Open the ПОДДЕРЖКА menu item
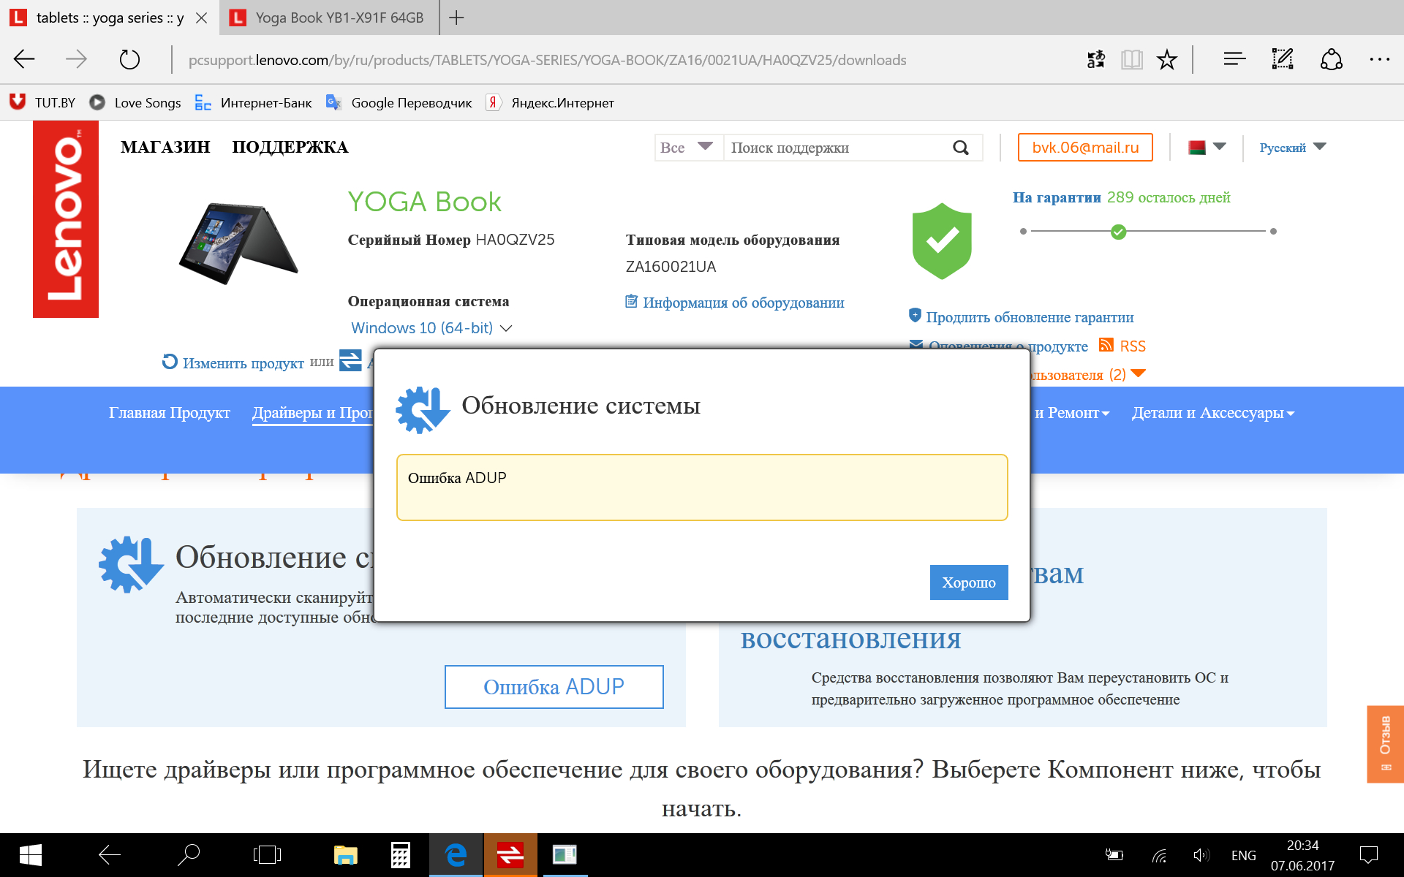Viewport: 1404px width, 877px height. pos(290,148)
